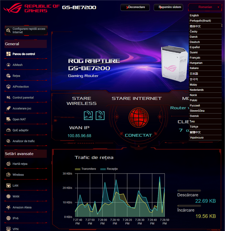Click the Control parental family icon
The height and width of the screenshot is (231, 225).
(9, 98)
